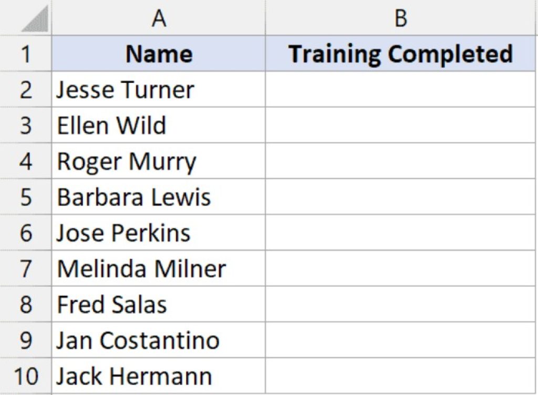Click on Jack Hermann's name cell
Viewport: 538px width, 395px height.
(x=158, y=376)
